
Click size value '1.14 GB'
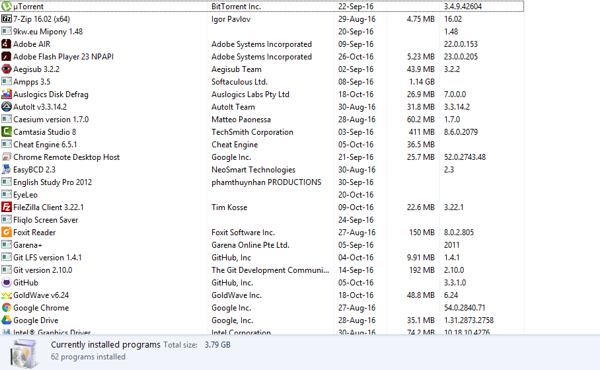pos(422,82)
